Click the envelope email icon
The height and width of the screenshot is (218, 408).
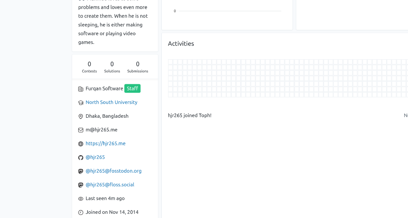click(81, 130)
